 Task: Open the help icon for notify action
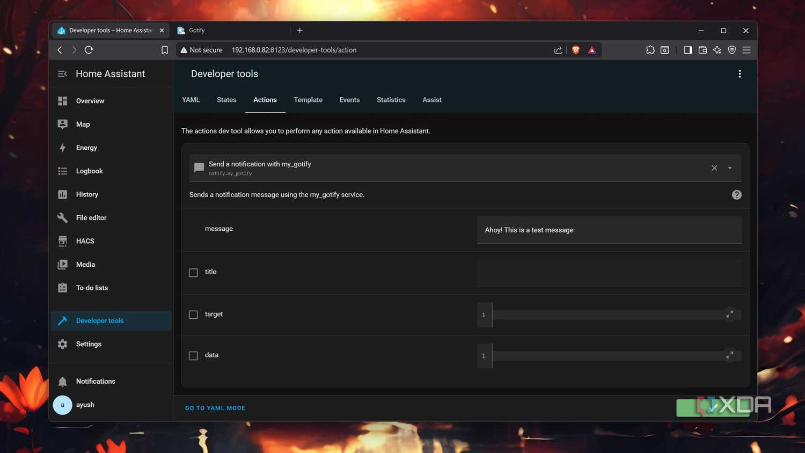[x=736, y=195]
